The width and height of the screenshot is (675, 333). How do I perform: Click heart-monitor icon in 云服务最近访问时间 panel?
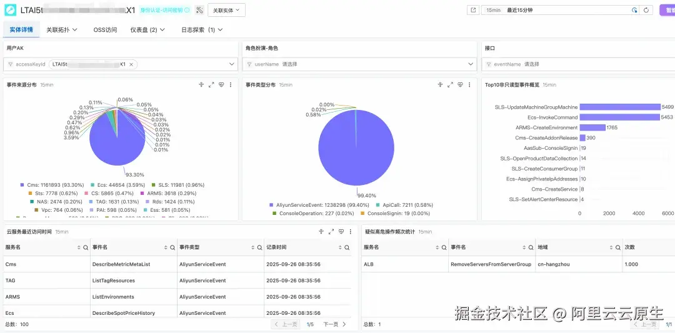click(x=341, y=231)
